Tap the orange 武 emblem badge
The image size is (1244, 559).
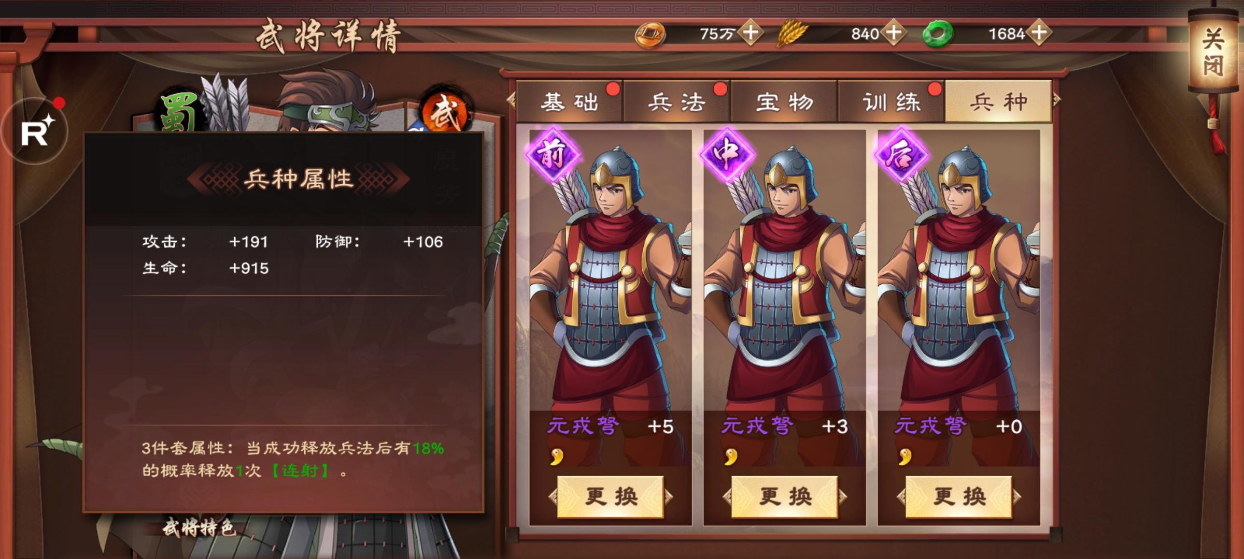click(x=445, y=110)
